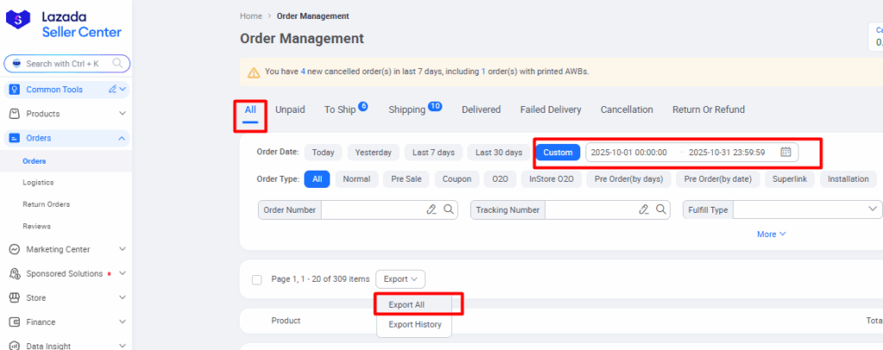Image resolution: width=883 pixels, height=350 pixels.
Task: Click the Common Tools lightbulb icon
Action: (15, 90)
